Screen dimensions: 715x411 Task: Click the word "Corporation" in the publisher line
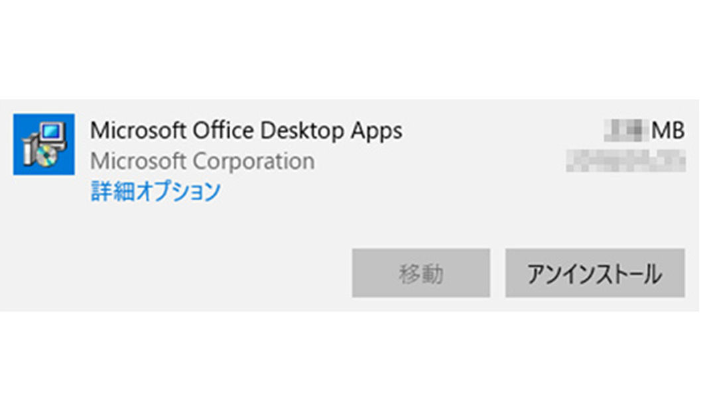(x=254, y=161)
